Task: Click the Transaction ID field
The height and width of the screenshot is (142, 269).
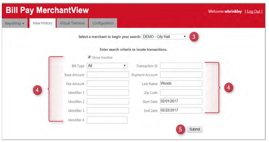Action: (181, 66)
